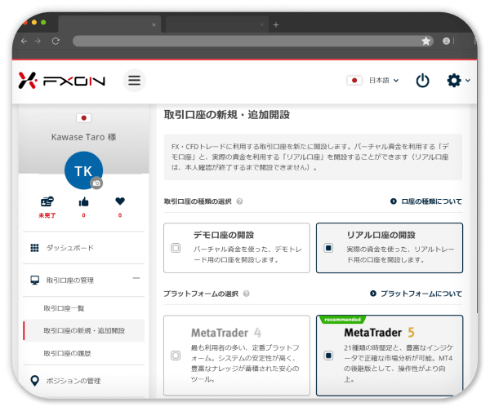Click the browser back arrow

click(24, 41)
